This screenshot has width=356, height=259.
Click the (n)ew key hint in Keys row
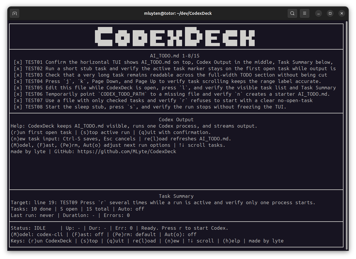172,241
